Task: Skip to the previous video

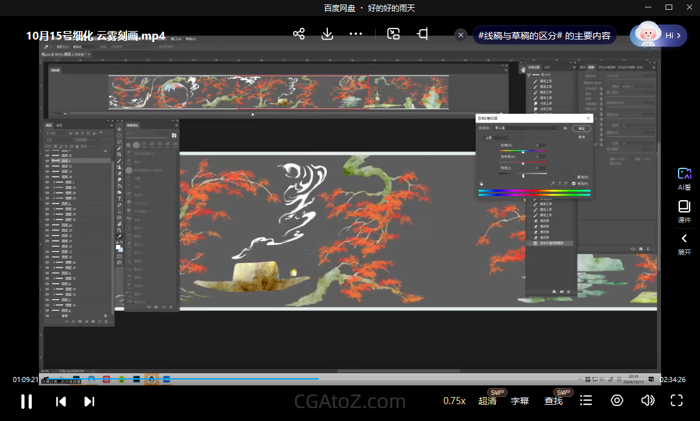Action: point(61,402)
